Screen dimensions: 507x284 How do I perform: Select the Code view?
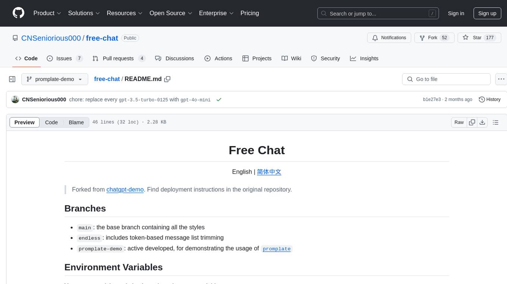pos(51,122)
